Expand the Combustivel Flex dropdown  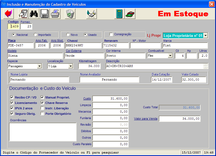click(170, 56)
